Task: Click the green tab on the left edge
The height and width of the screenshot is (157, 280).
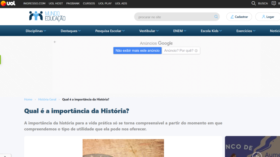Action: [x=0, y=60]
